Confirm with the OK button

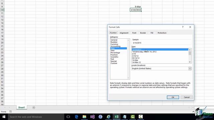pos(173,97)
